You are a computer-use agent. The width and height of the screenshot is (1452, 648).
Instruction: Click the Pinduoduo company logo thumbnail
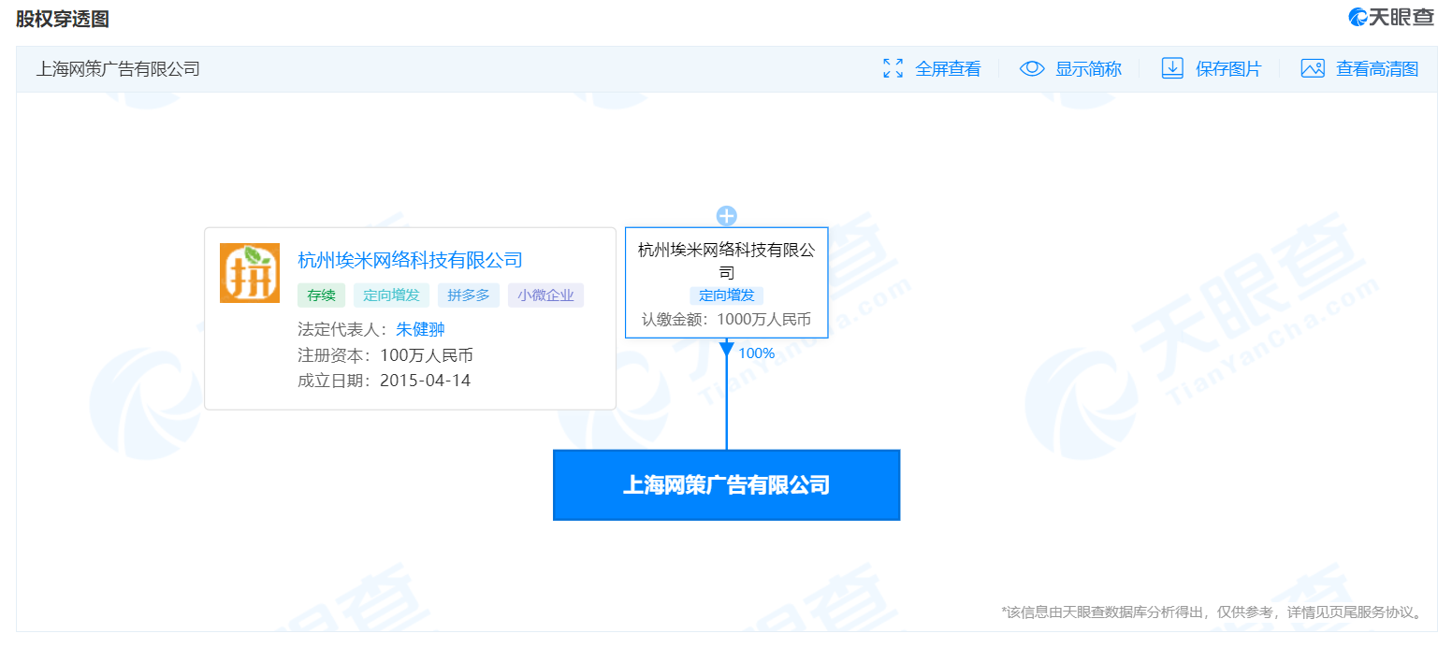pos(250,273)
